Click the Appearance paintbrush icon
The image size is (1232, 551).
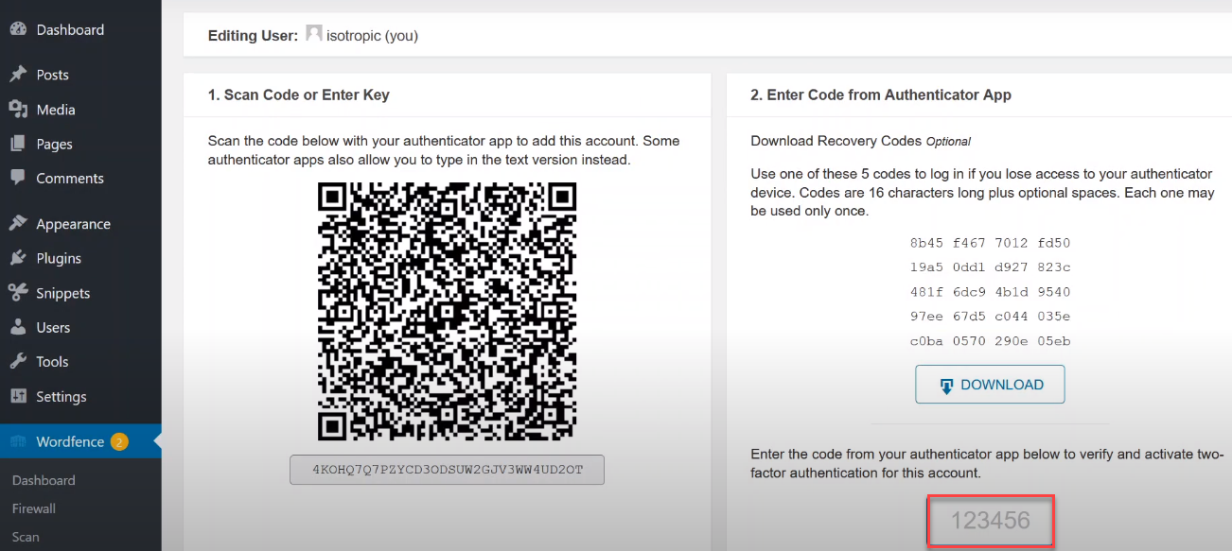17,224
